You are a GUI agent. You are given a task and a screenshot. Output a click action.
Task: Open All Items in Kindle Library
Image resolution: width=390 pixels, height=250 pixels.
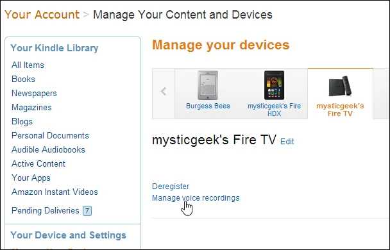click(x=28, y=65)
